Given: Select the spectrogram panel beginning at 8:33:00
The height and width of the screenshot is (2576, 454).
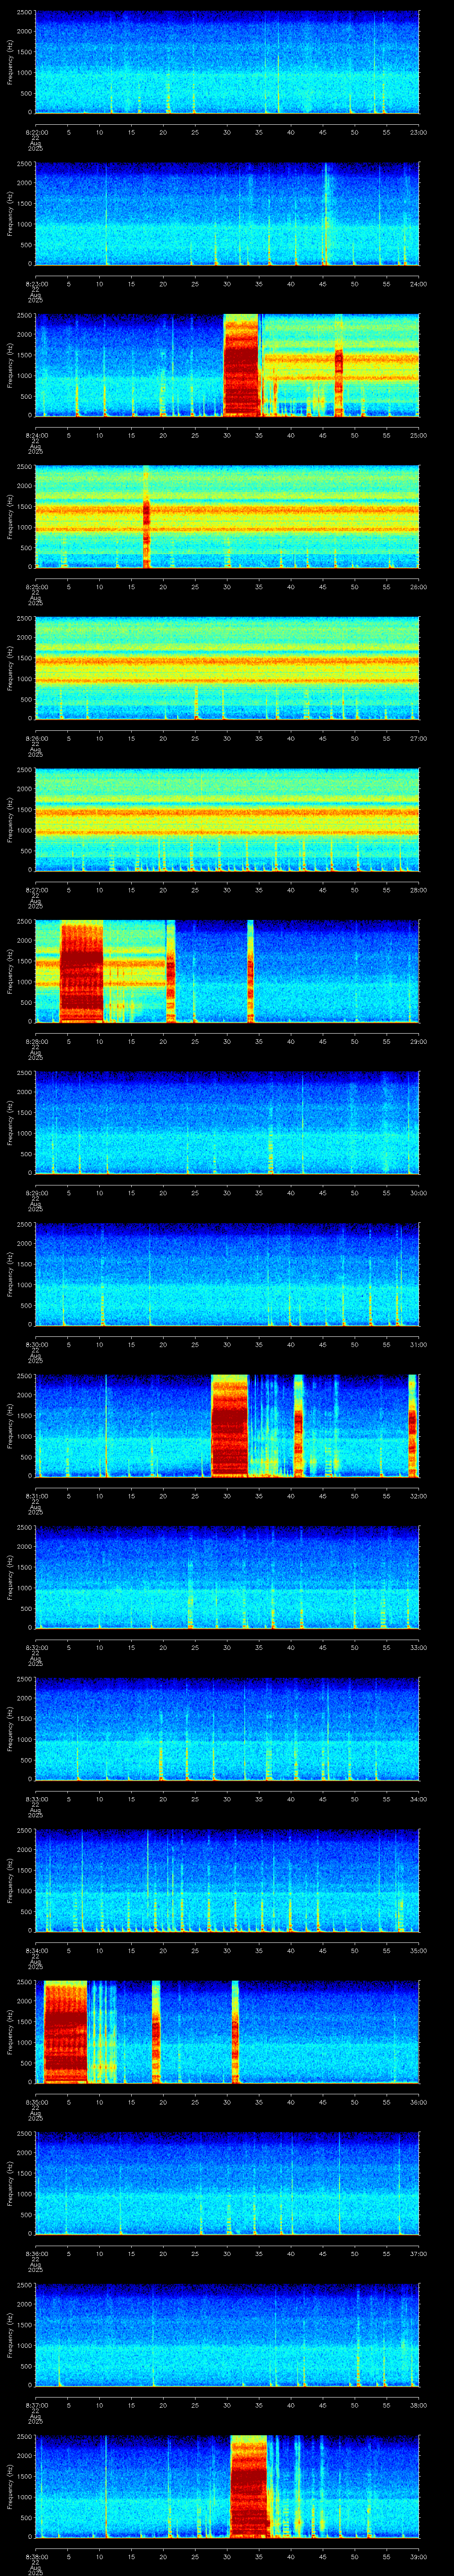Looking at the screenshot, I should [x=227, y=1729].
